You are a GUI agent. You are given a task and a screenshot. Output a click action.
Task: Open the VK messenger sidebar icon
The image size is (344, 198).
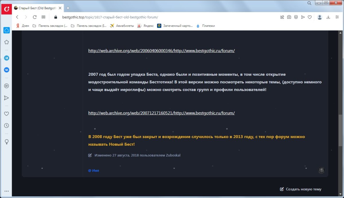point(6,70)
